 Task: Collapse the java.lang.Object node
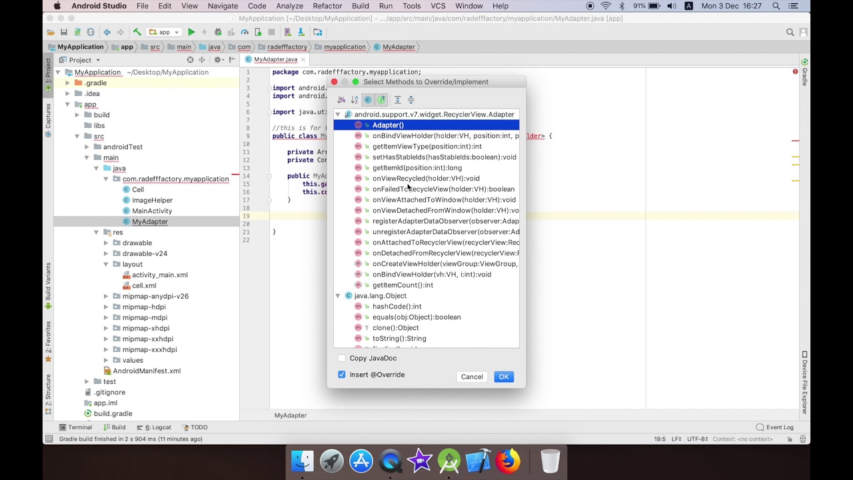pyautogui.click(x=338, y=296)
